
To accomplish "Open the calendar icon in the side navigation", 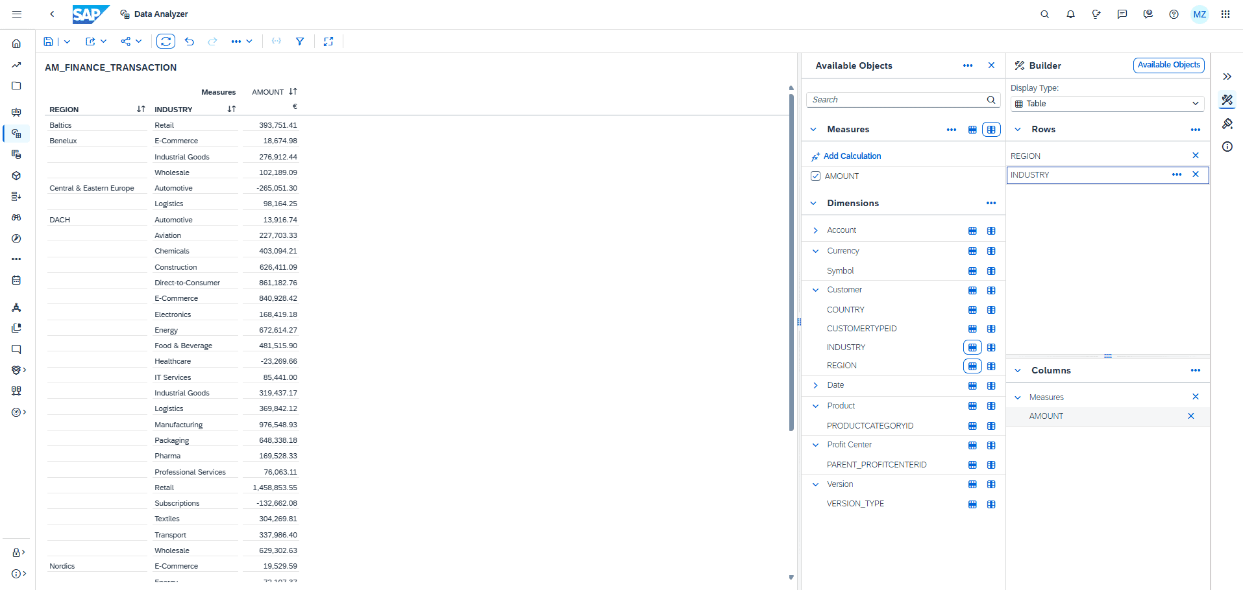I will [x=16, y=280].
